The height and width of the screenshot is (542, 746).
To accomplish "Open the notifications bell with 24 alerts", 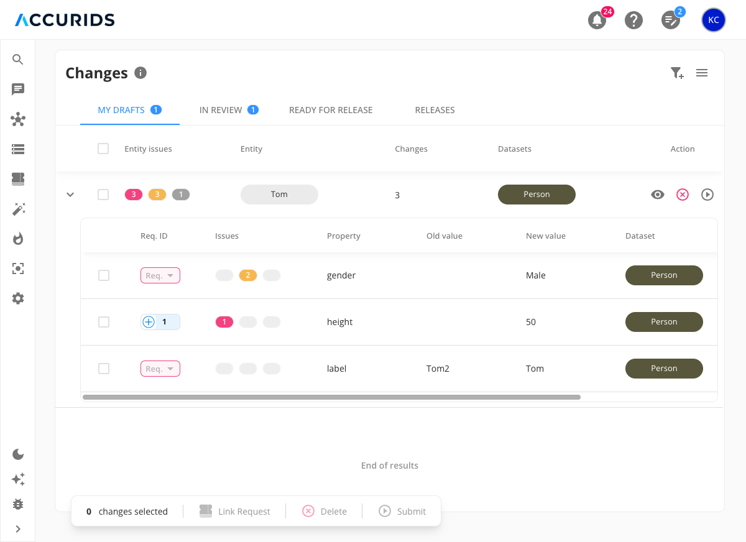I will click(x=596, y=20).
